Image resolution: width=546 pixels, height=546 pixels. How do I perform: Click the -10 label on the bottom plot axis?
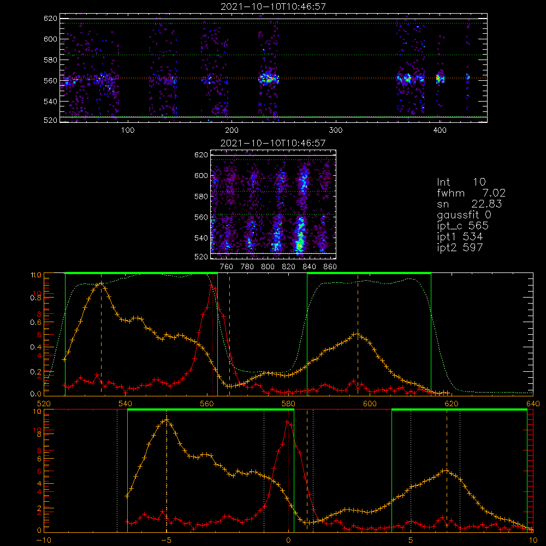pyautogui.click(x=44, y=541)
